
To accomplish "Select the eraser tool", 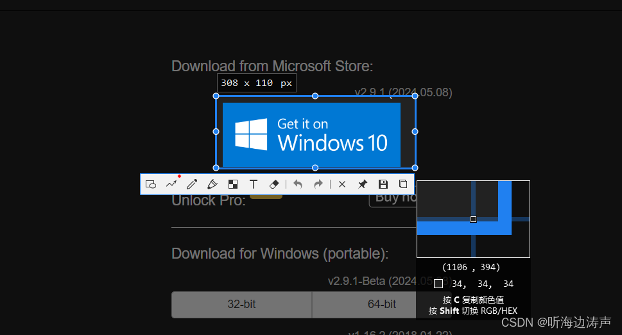I will [x=274, y=184].
